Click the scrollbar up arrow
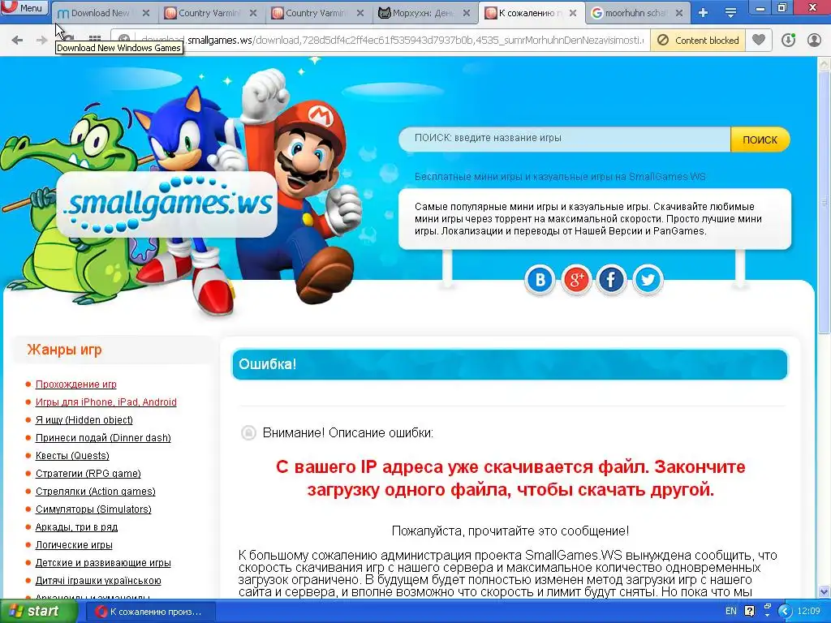Screen dimensions: 831x623 [825, 64]
